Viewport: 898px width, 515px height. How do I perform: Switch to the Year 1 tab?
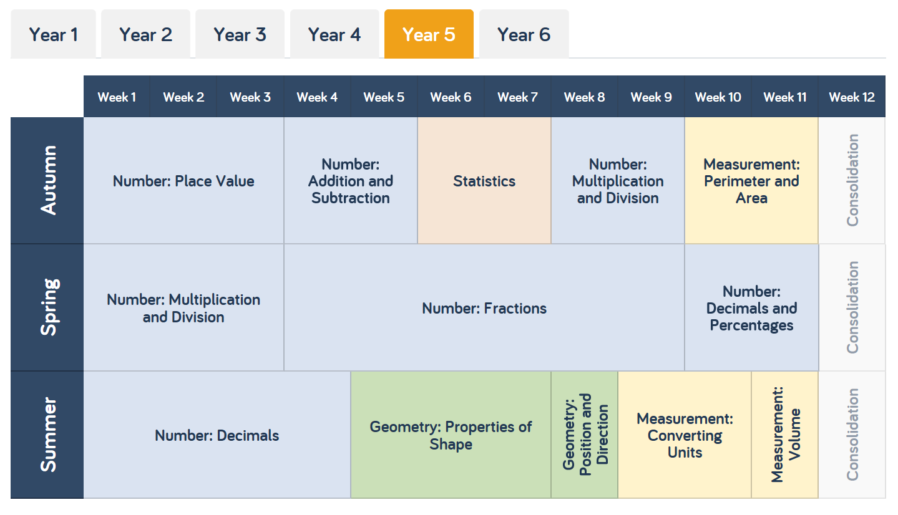tap(53, 34)
